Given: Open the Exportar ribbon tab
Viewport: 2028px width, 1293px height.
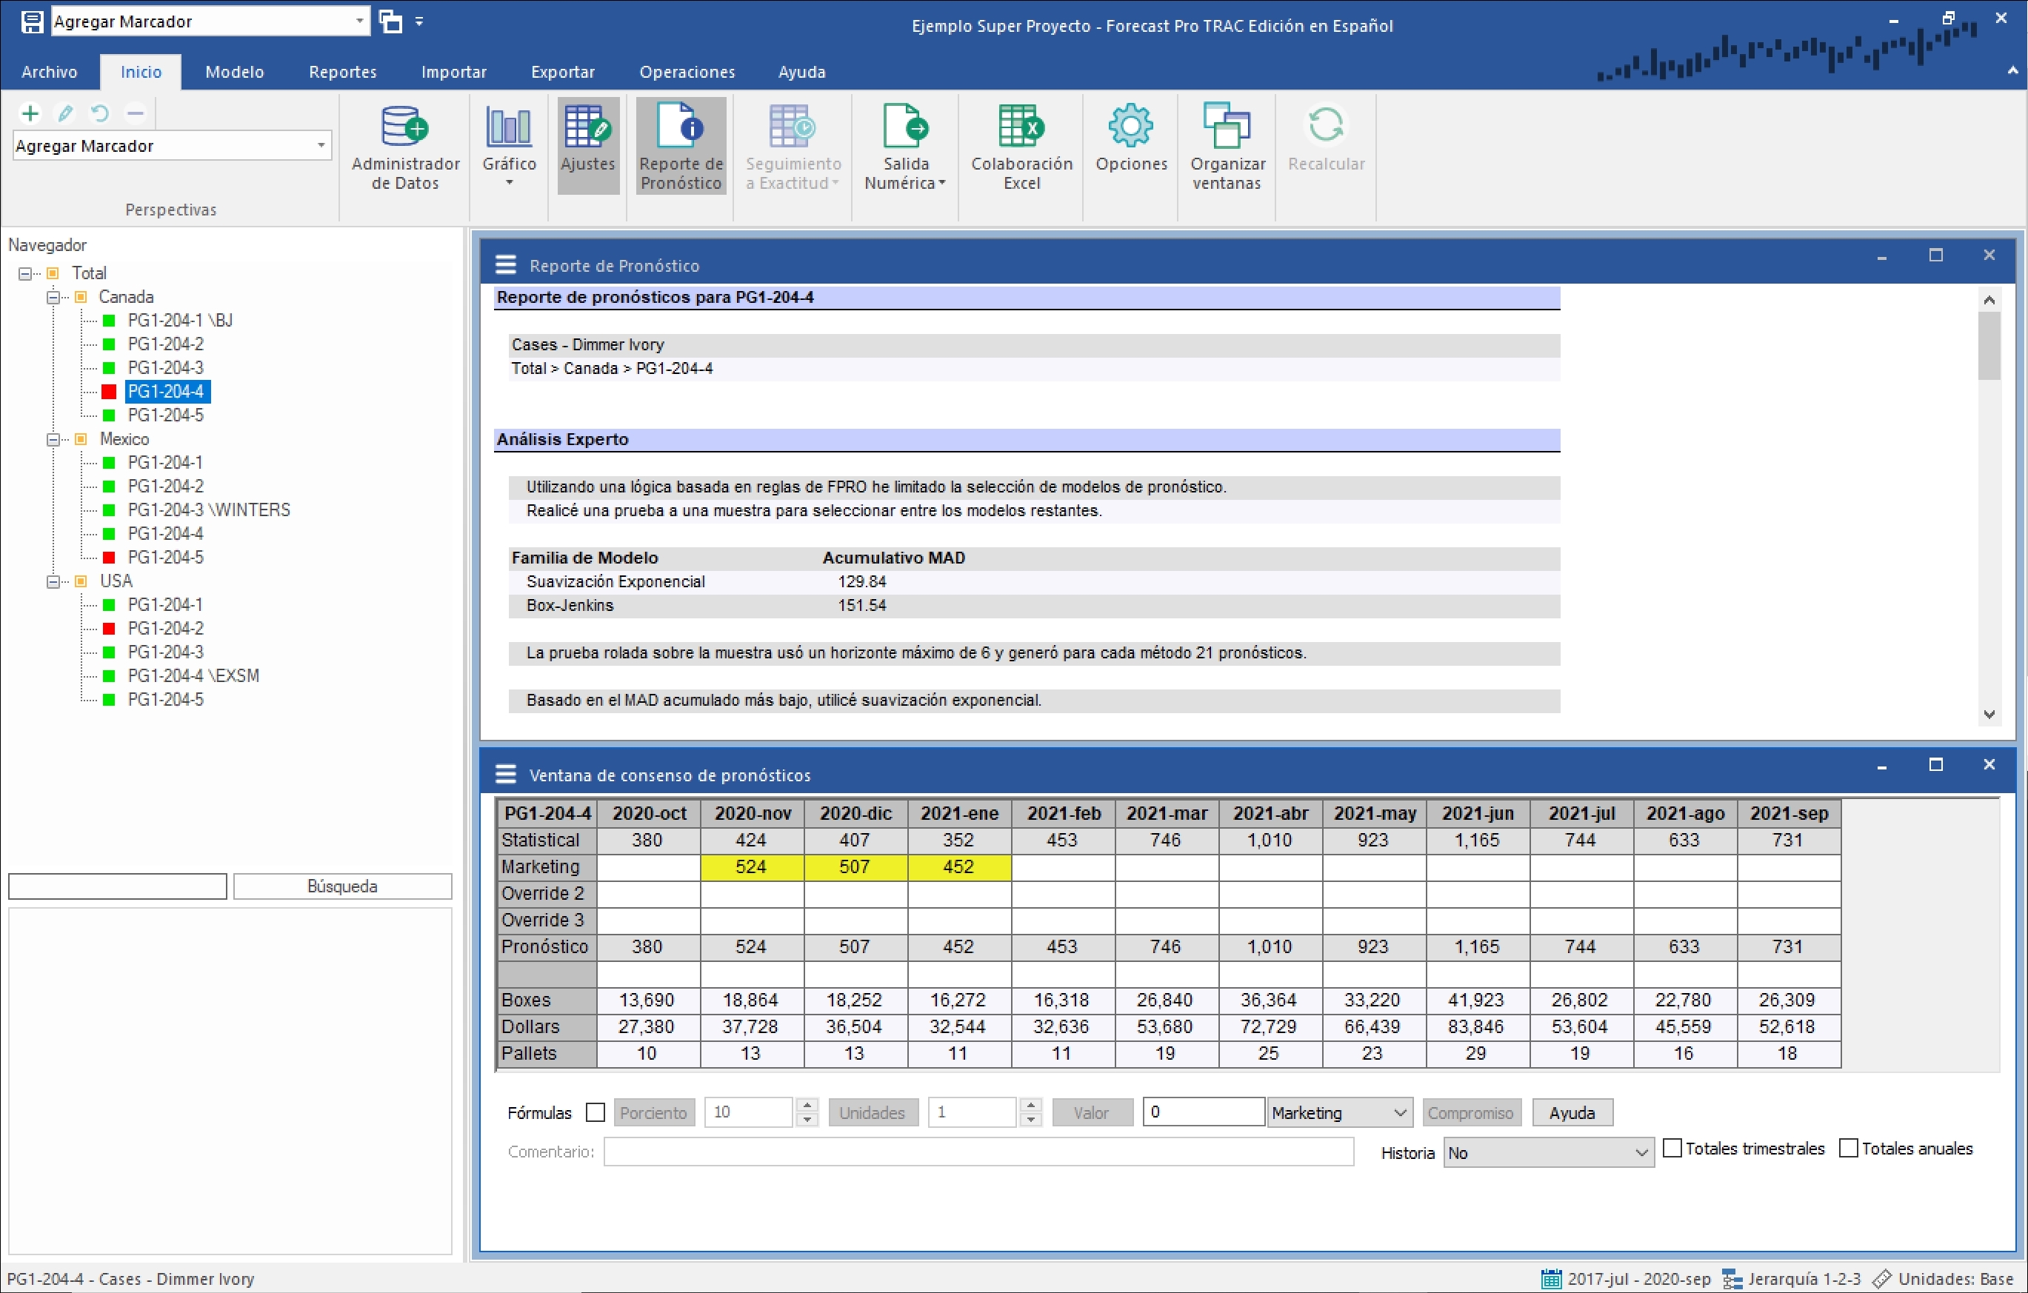Looking at the screenshot, I should 561,72.
